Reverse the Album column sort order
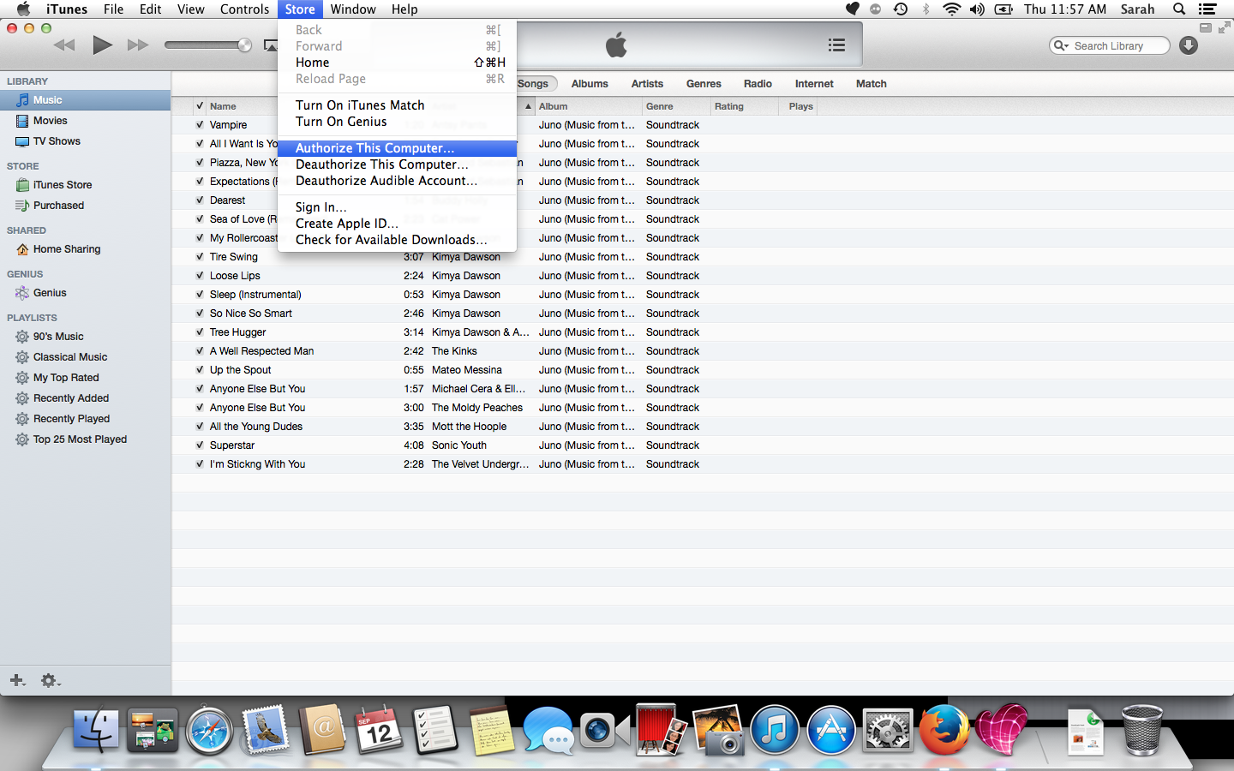The image size is (1234, 771). click(554, 105)
